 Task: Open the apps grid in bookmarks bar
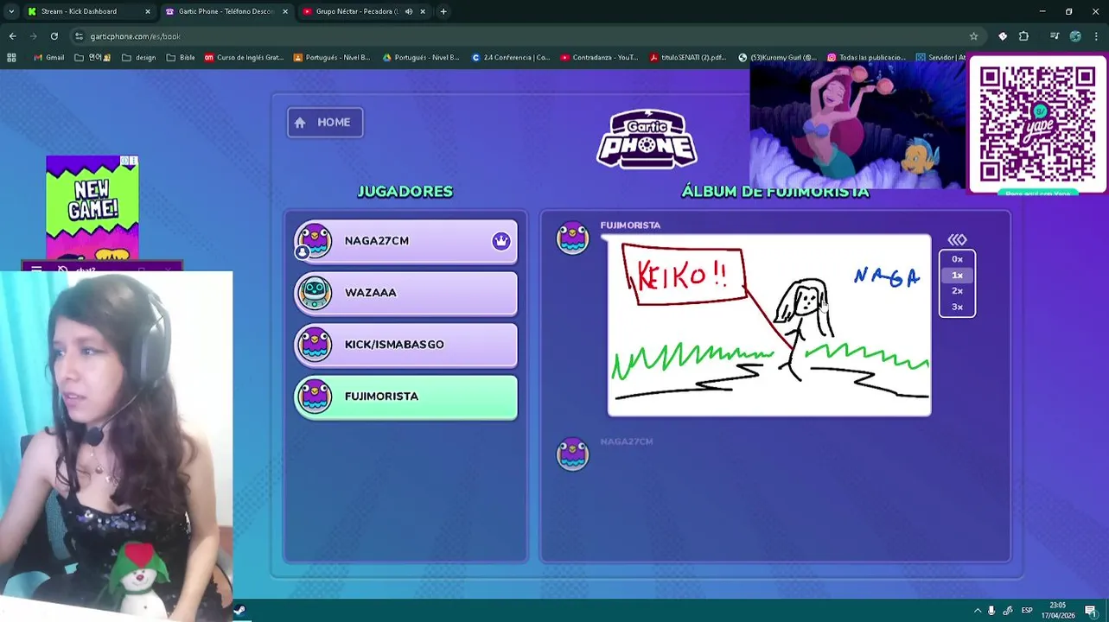[x=11, y=58]
